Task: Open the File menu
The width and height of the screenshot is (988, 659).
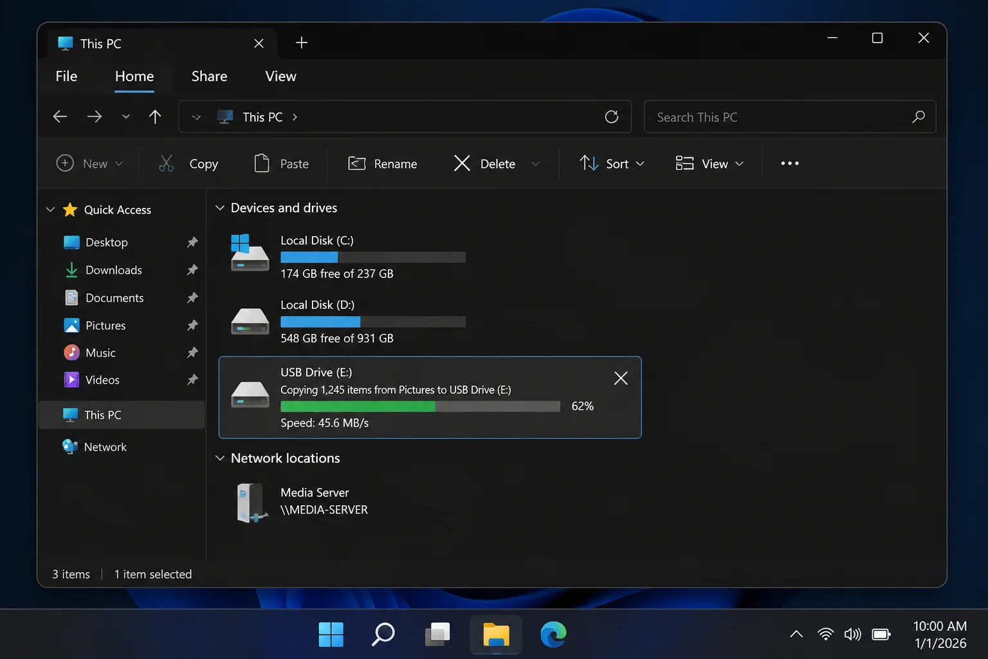Action: [66, 76]
